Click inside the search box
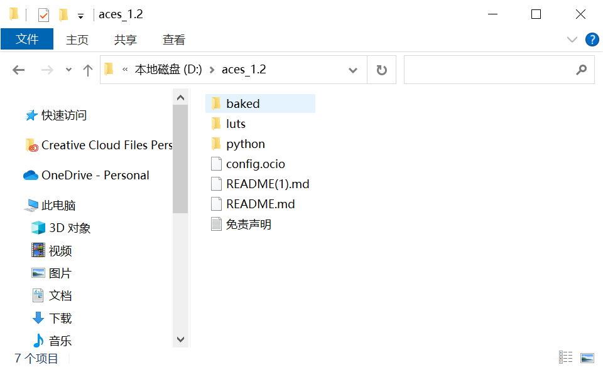 [489, 70]
